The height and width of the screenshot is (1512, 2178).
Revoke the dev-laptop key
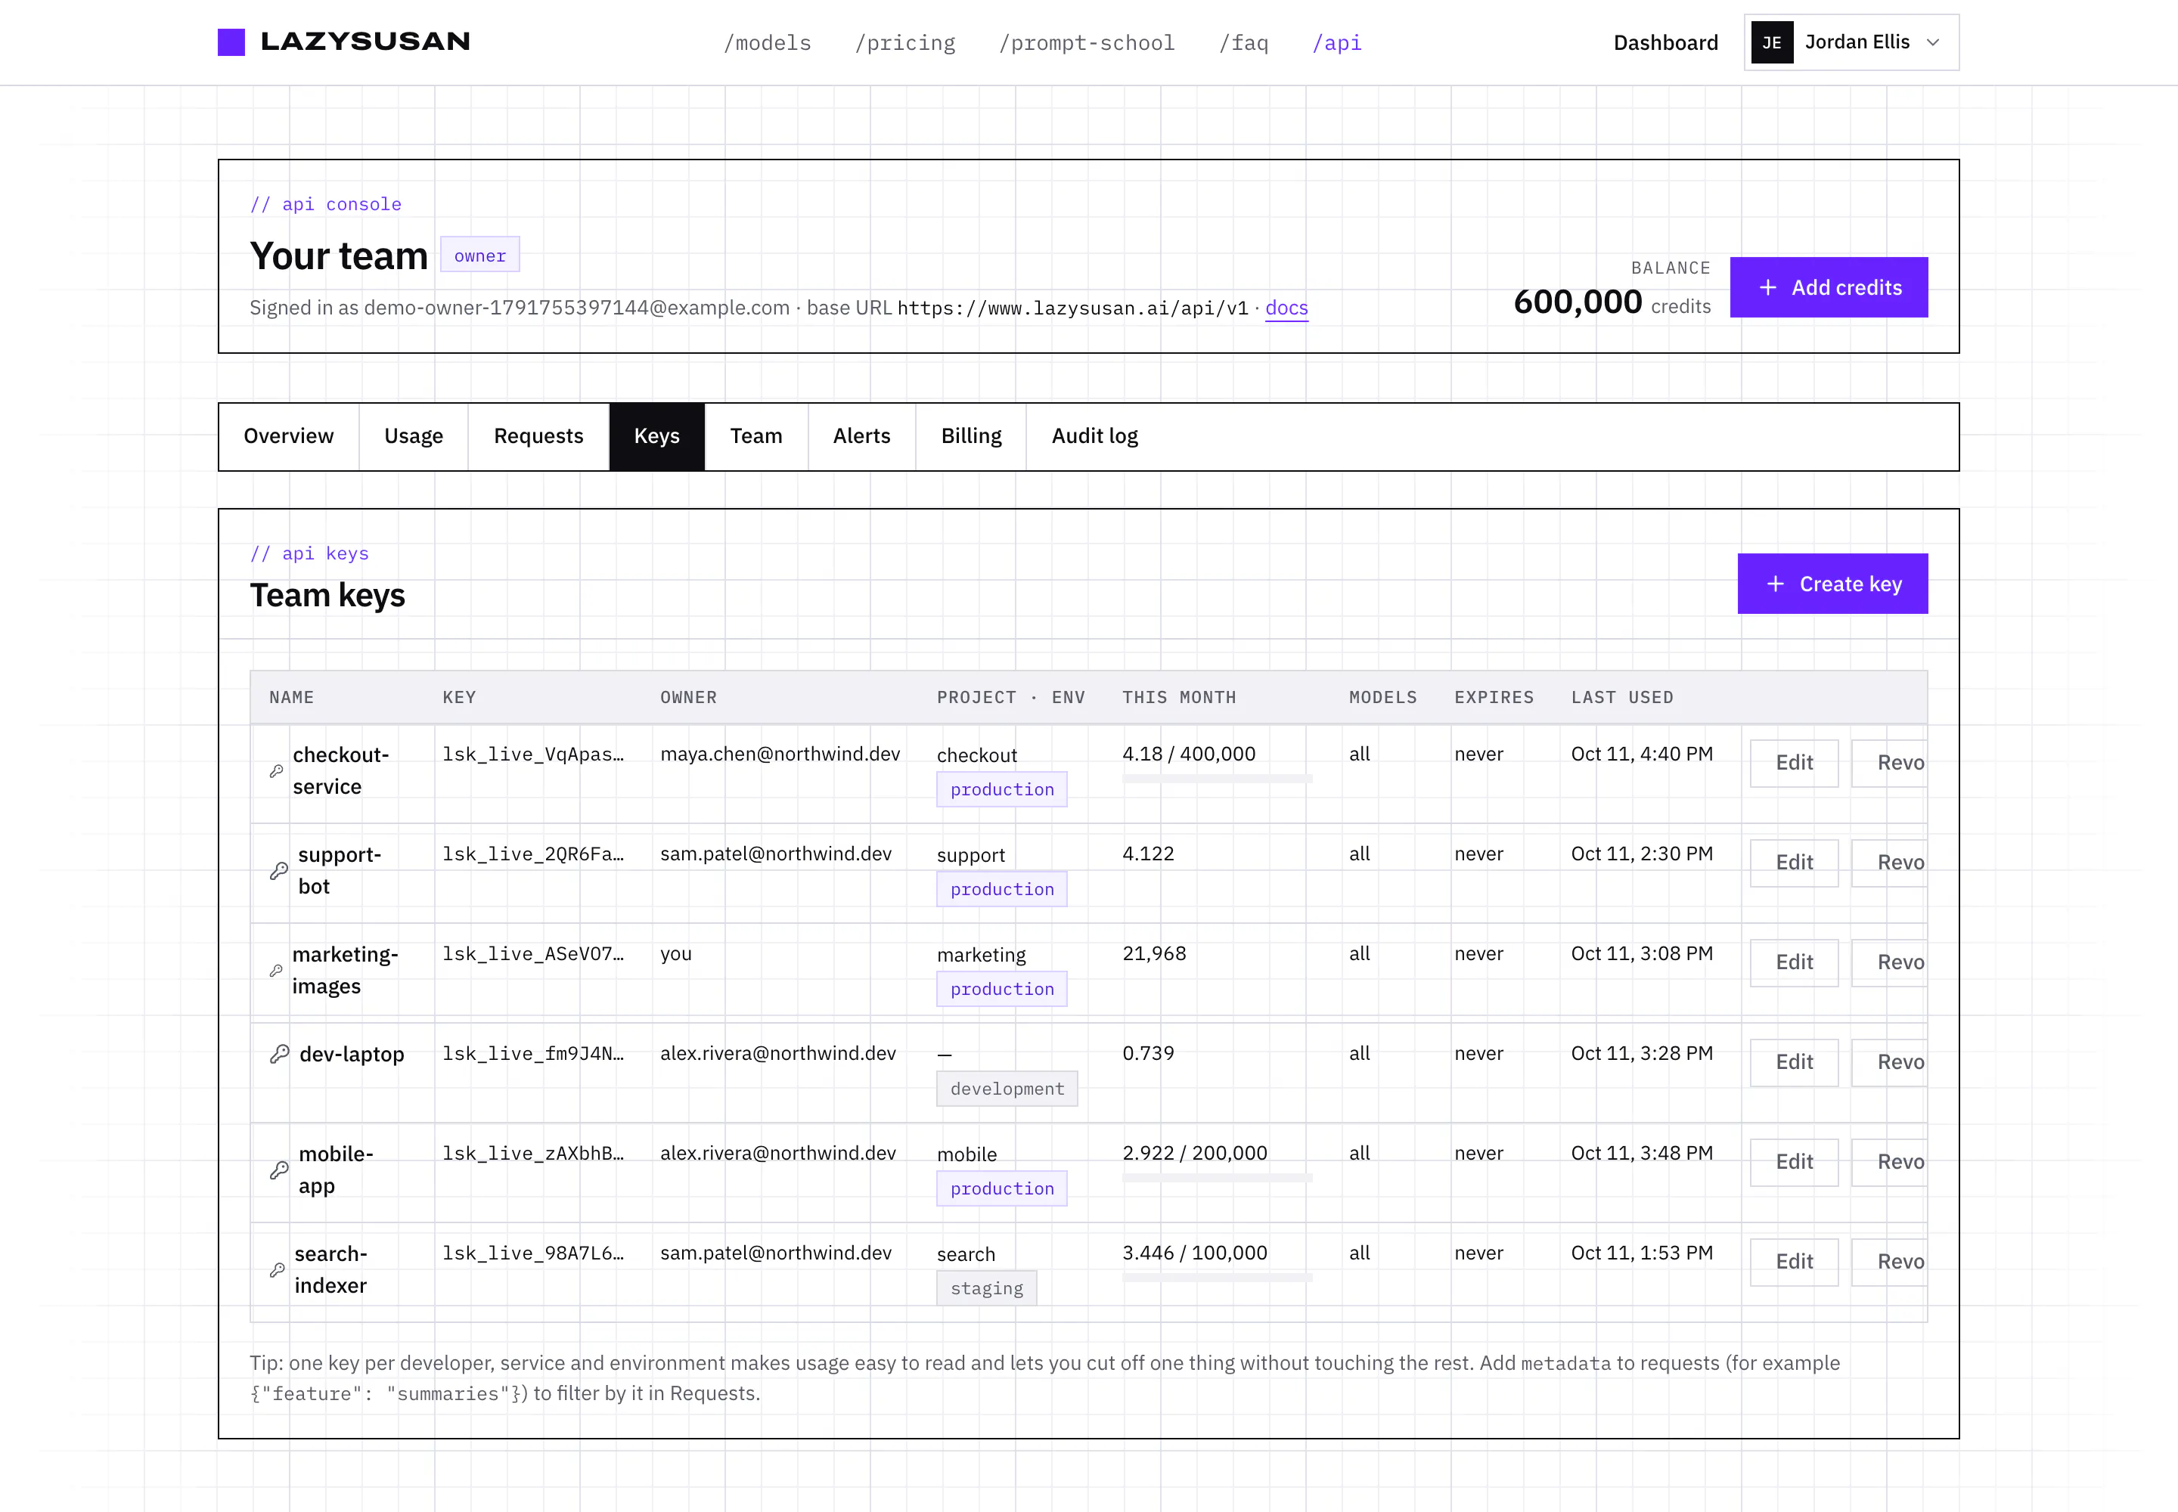pos(1890,1062)
